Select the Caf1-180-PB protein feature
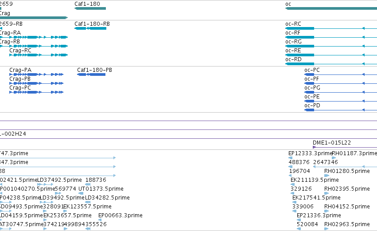 [91, 74]
